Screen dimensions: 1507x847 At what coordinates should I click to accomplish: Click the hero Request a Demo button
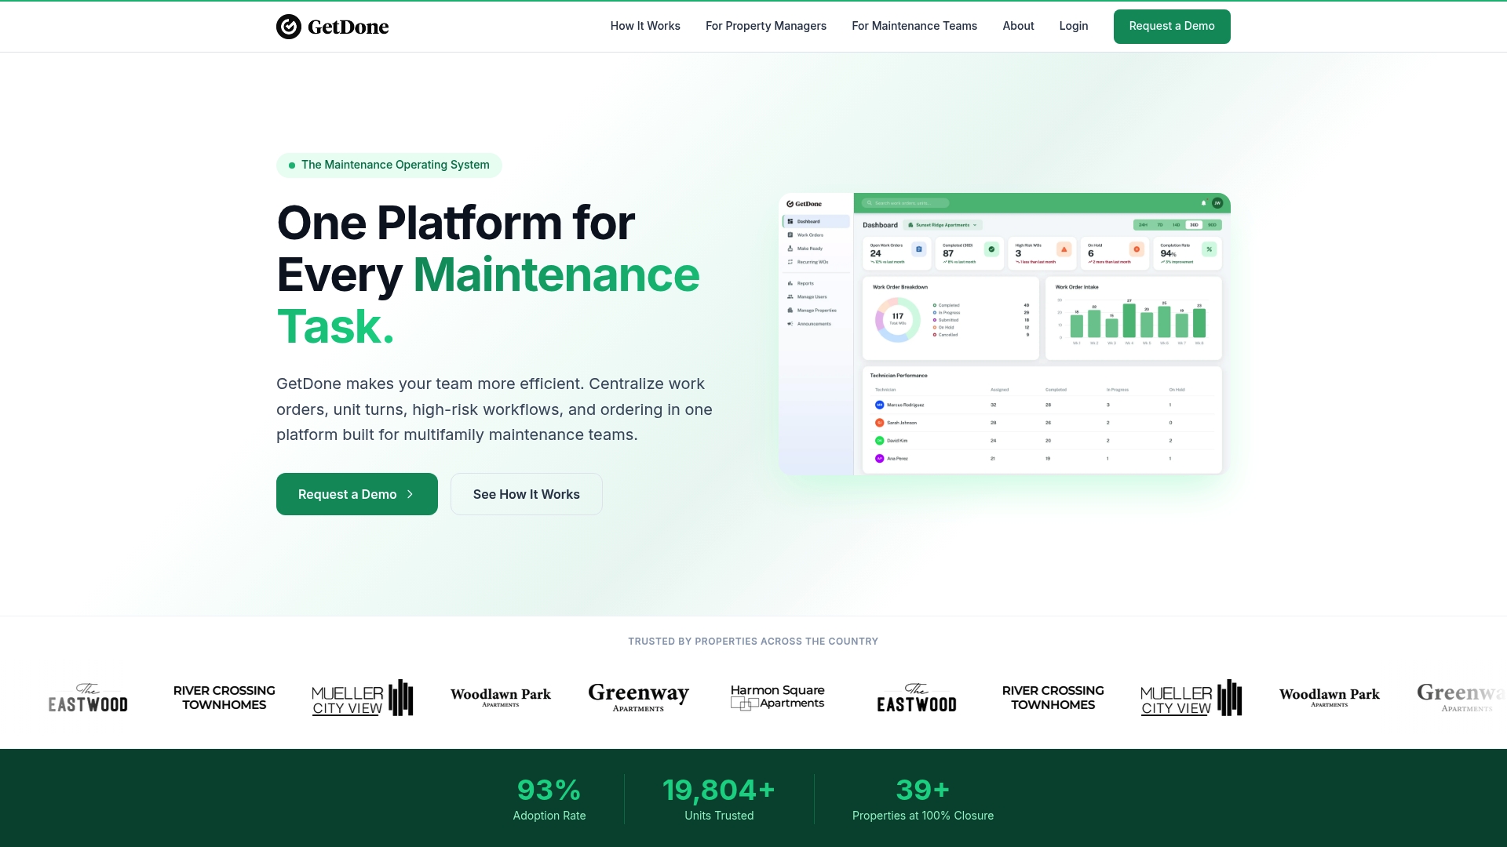357,494
